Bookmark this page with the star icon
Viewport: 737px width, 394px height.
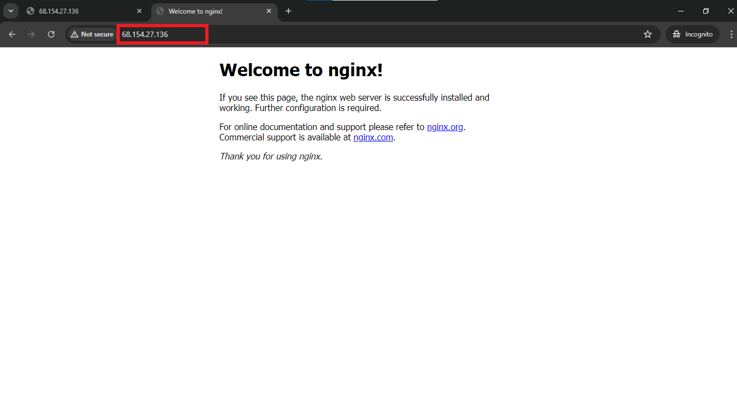(x=648, y=34)
